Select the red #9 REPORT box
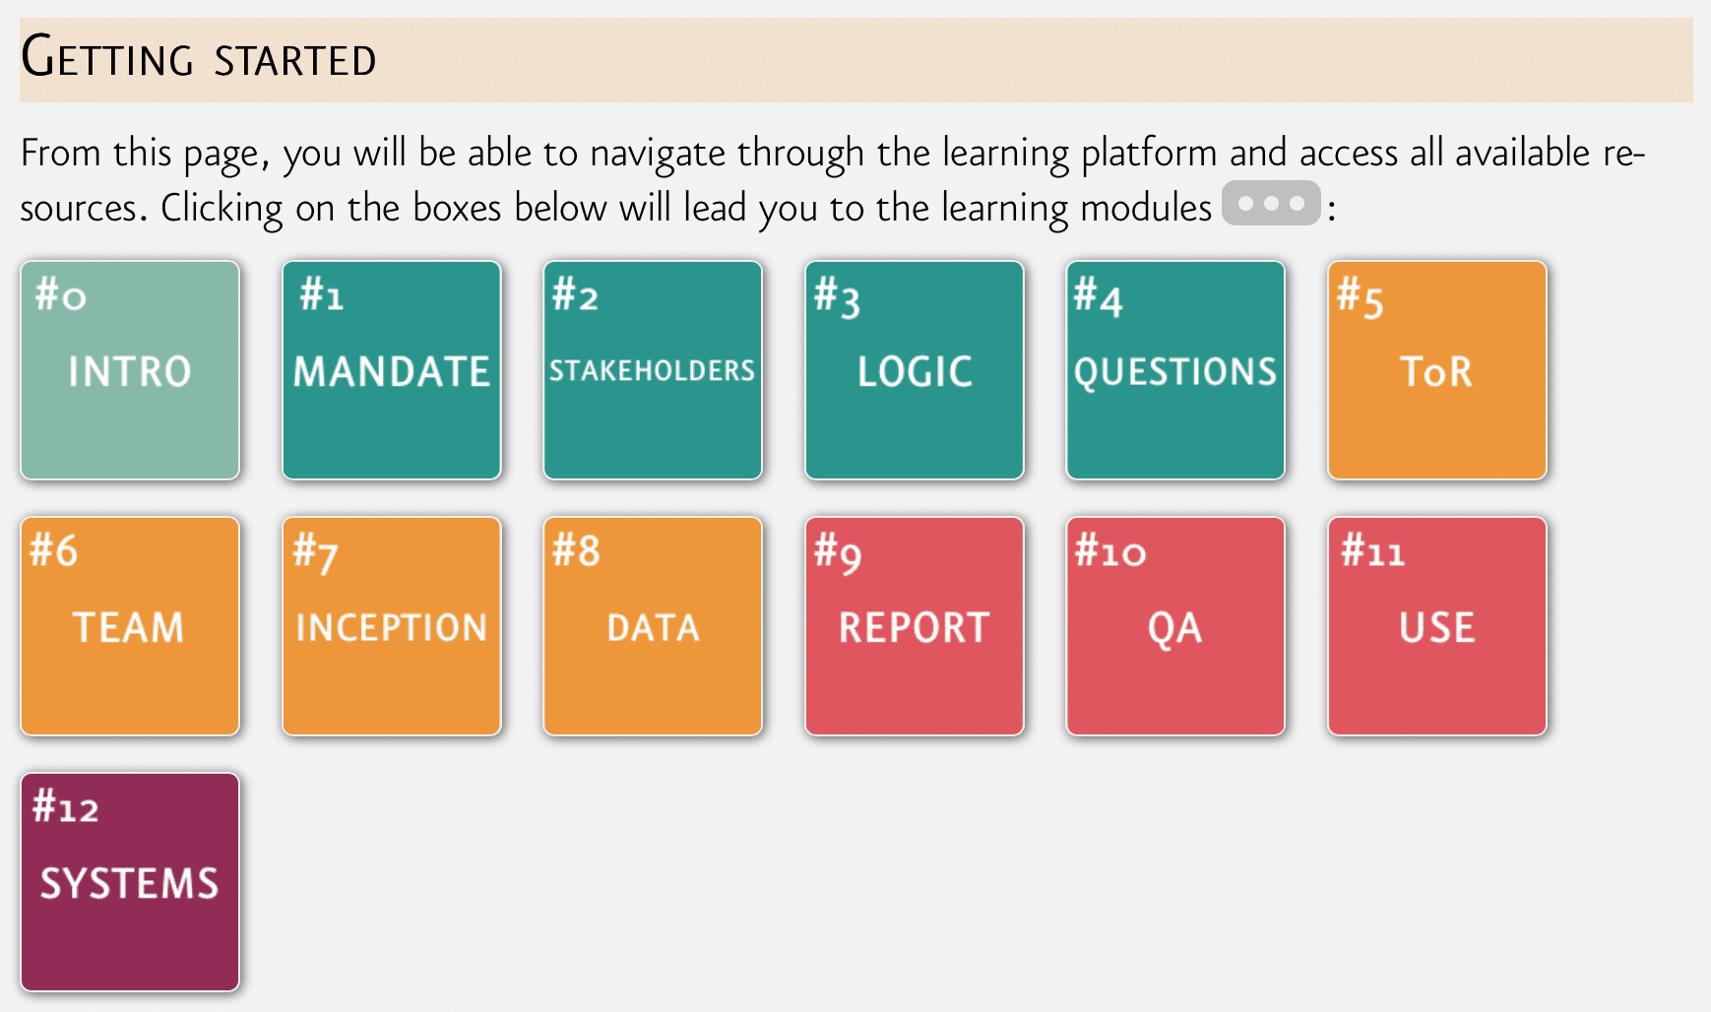 click(x=915, y=627)
